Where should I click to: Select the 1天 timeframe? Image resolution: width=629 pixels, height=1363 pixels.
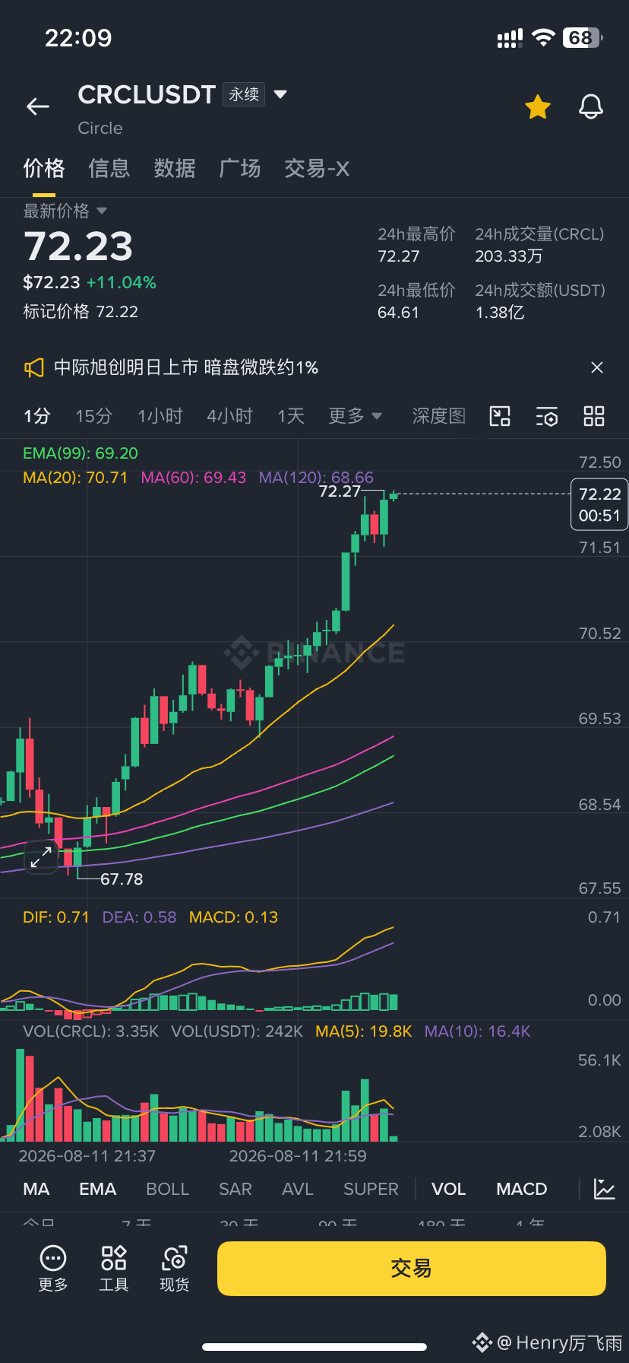point(291,416)
